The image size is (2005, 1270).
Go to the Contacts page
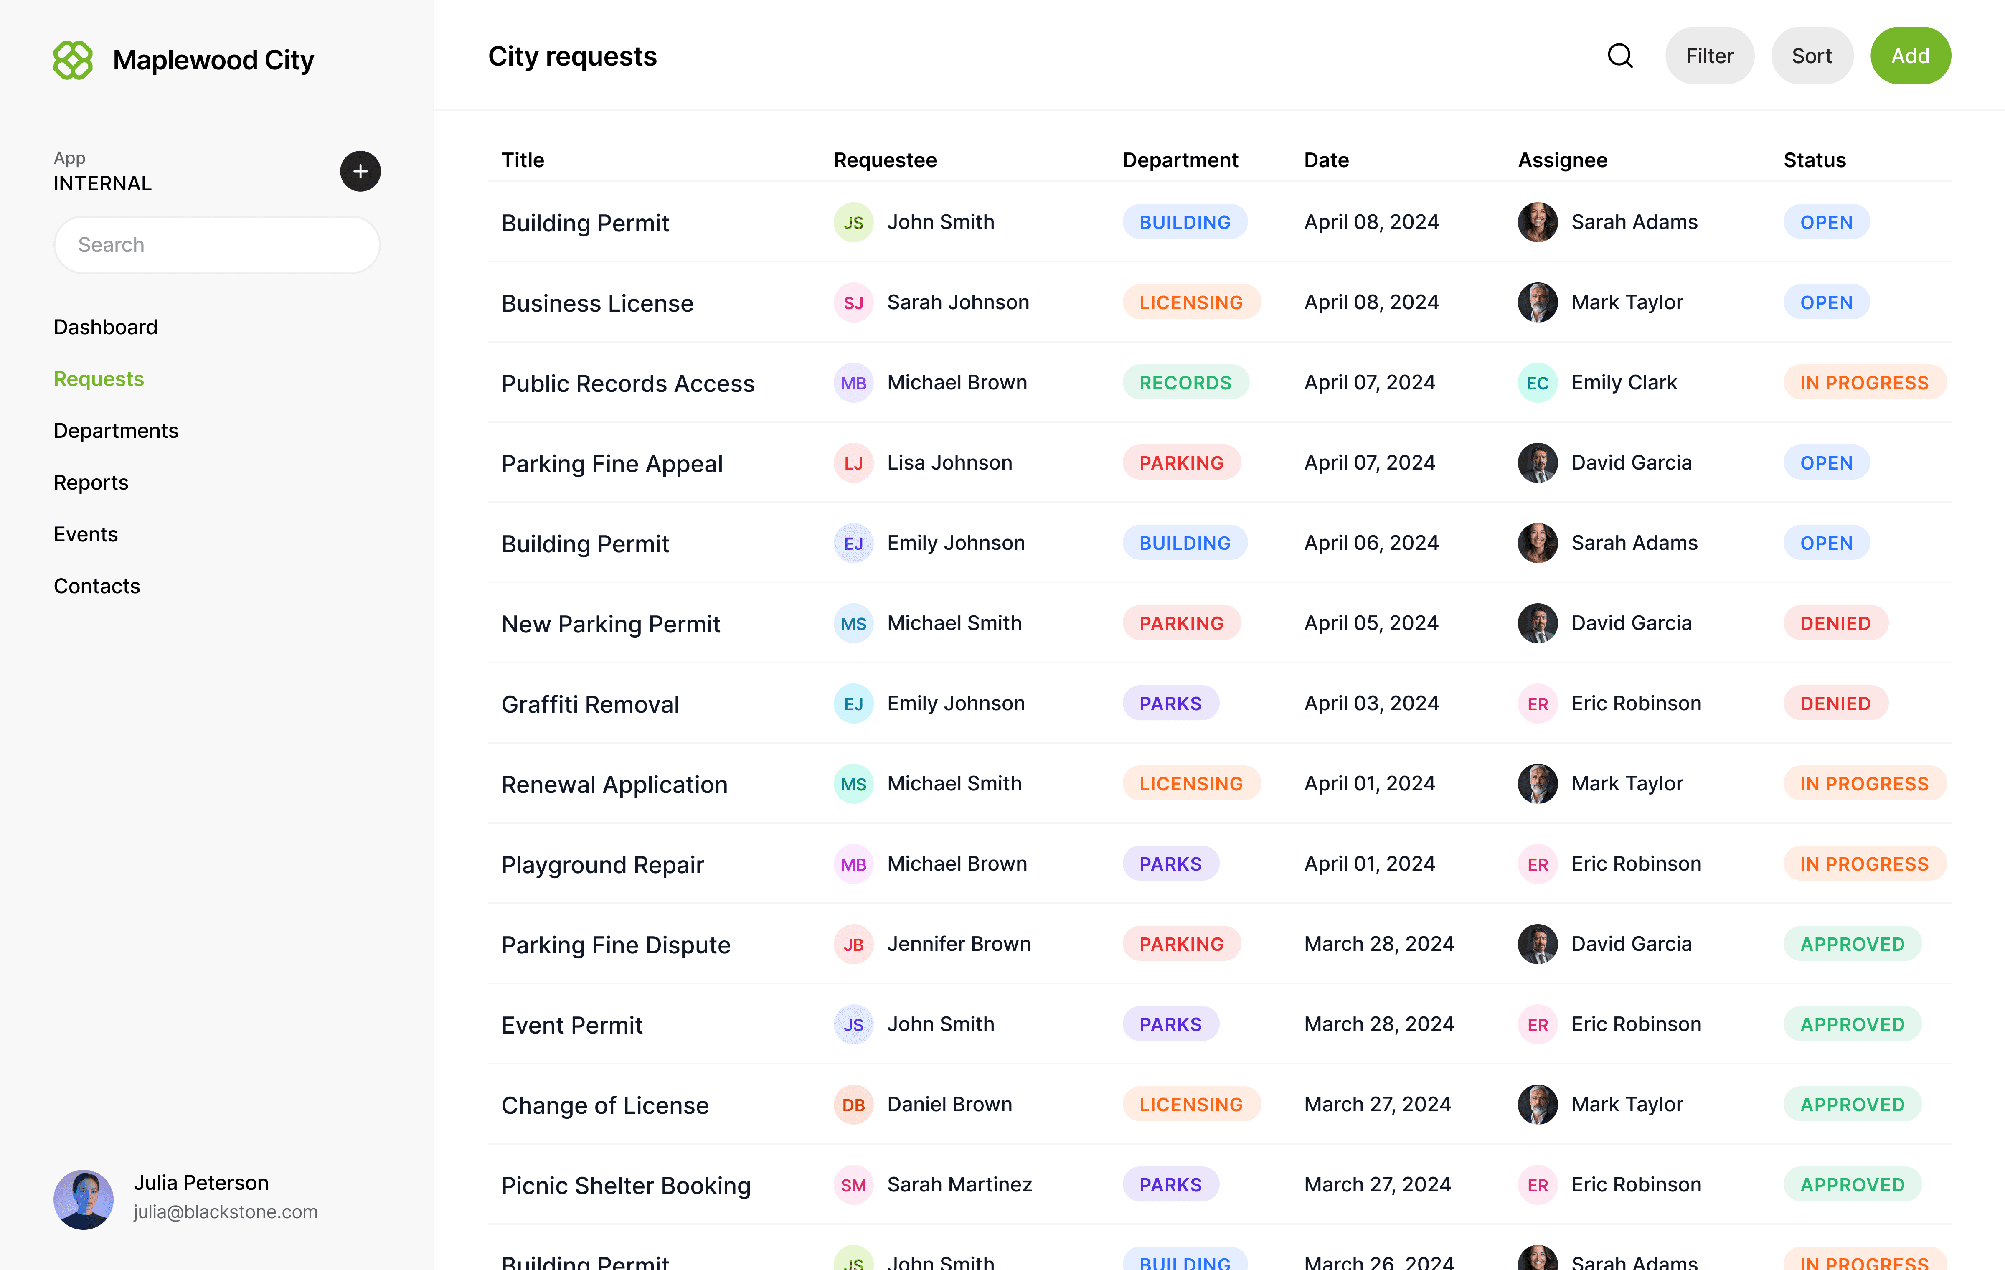pyautogui.click(x=96, y=585)
